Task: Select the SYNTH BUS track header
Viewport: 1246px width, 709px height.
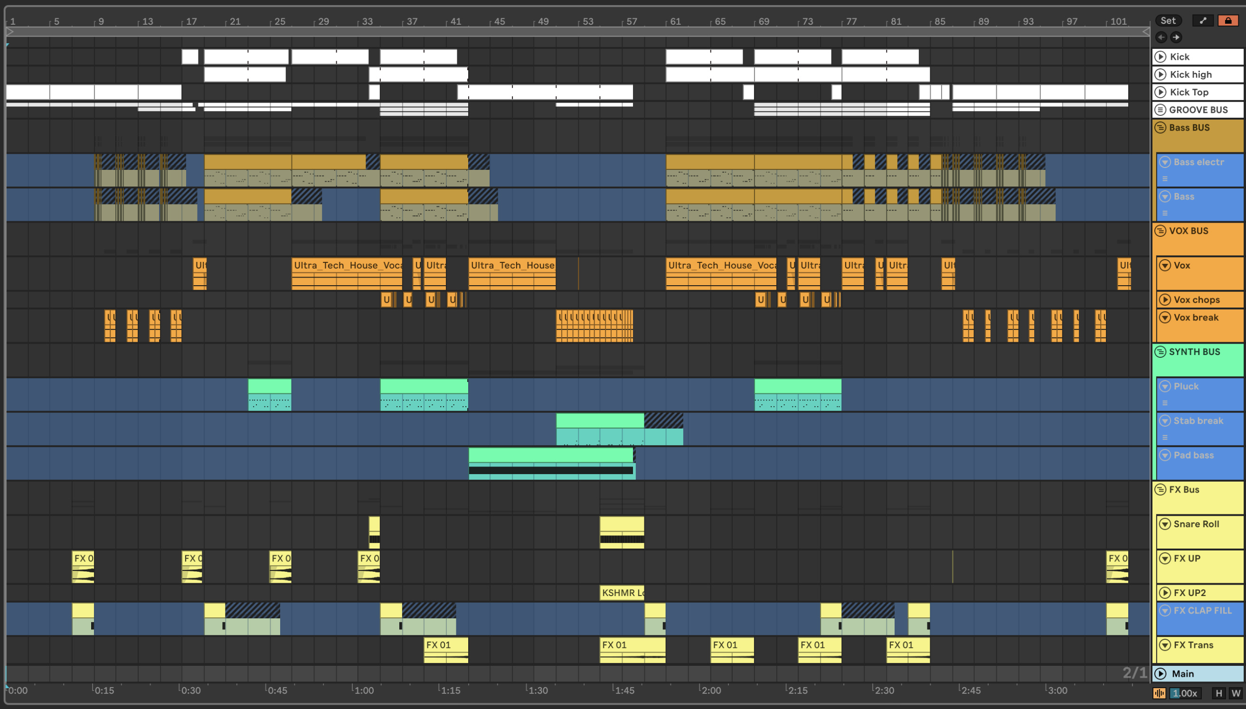Action: 1198,360
